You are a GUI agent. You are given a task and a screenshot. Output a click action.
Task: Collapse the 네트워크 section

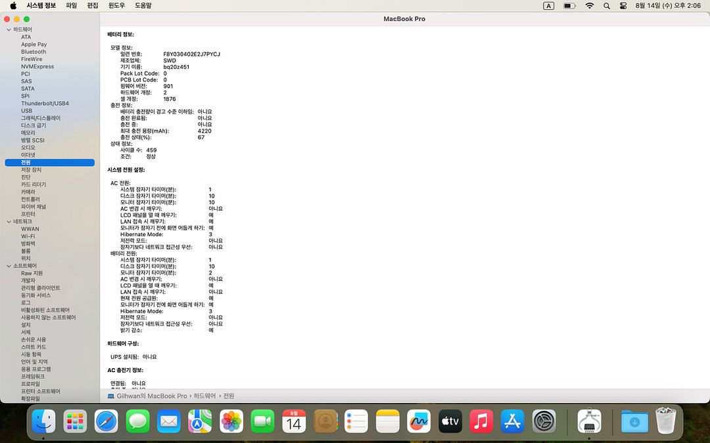9,222
